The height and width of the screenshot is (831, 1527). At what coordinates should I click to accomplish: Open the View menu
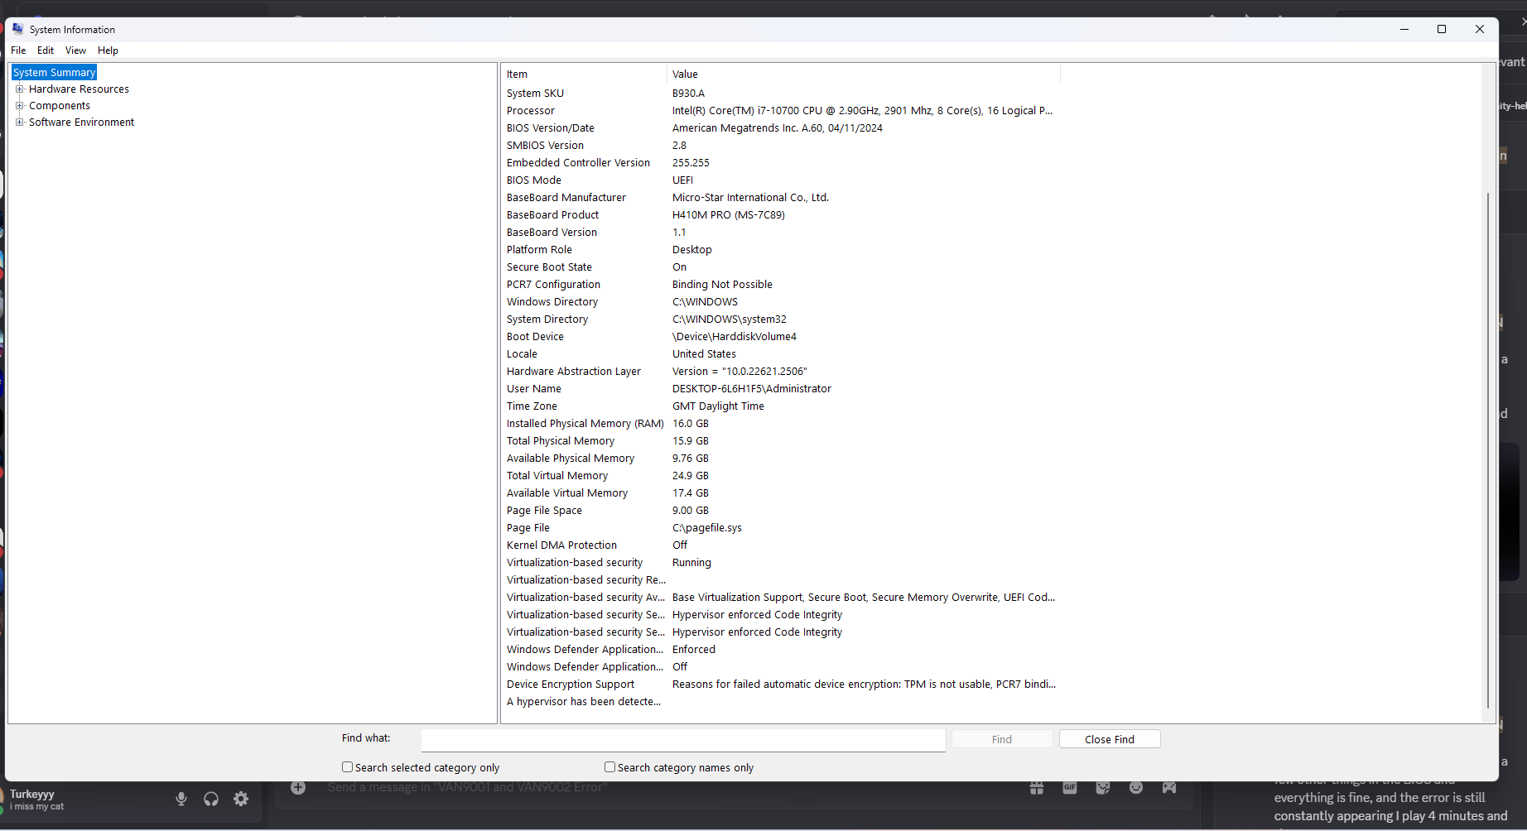(x=76, y=50)
